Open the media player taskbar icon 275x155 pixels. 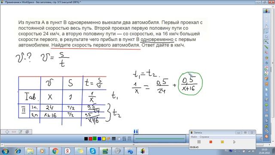[x=43, y=151]
